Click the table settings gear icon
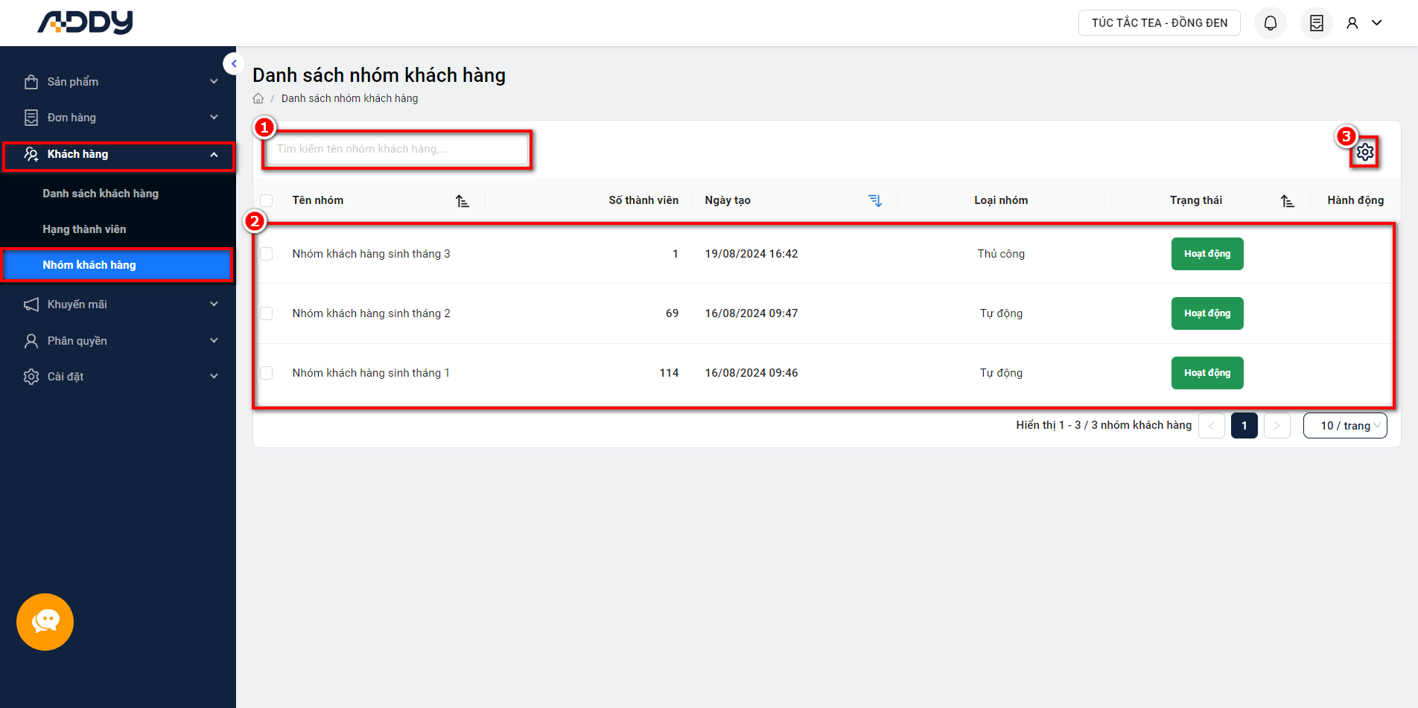 click(1364, 152)
